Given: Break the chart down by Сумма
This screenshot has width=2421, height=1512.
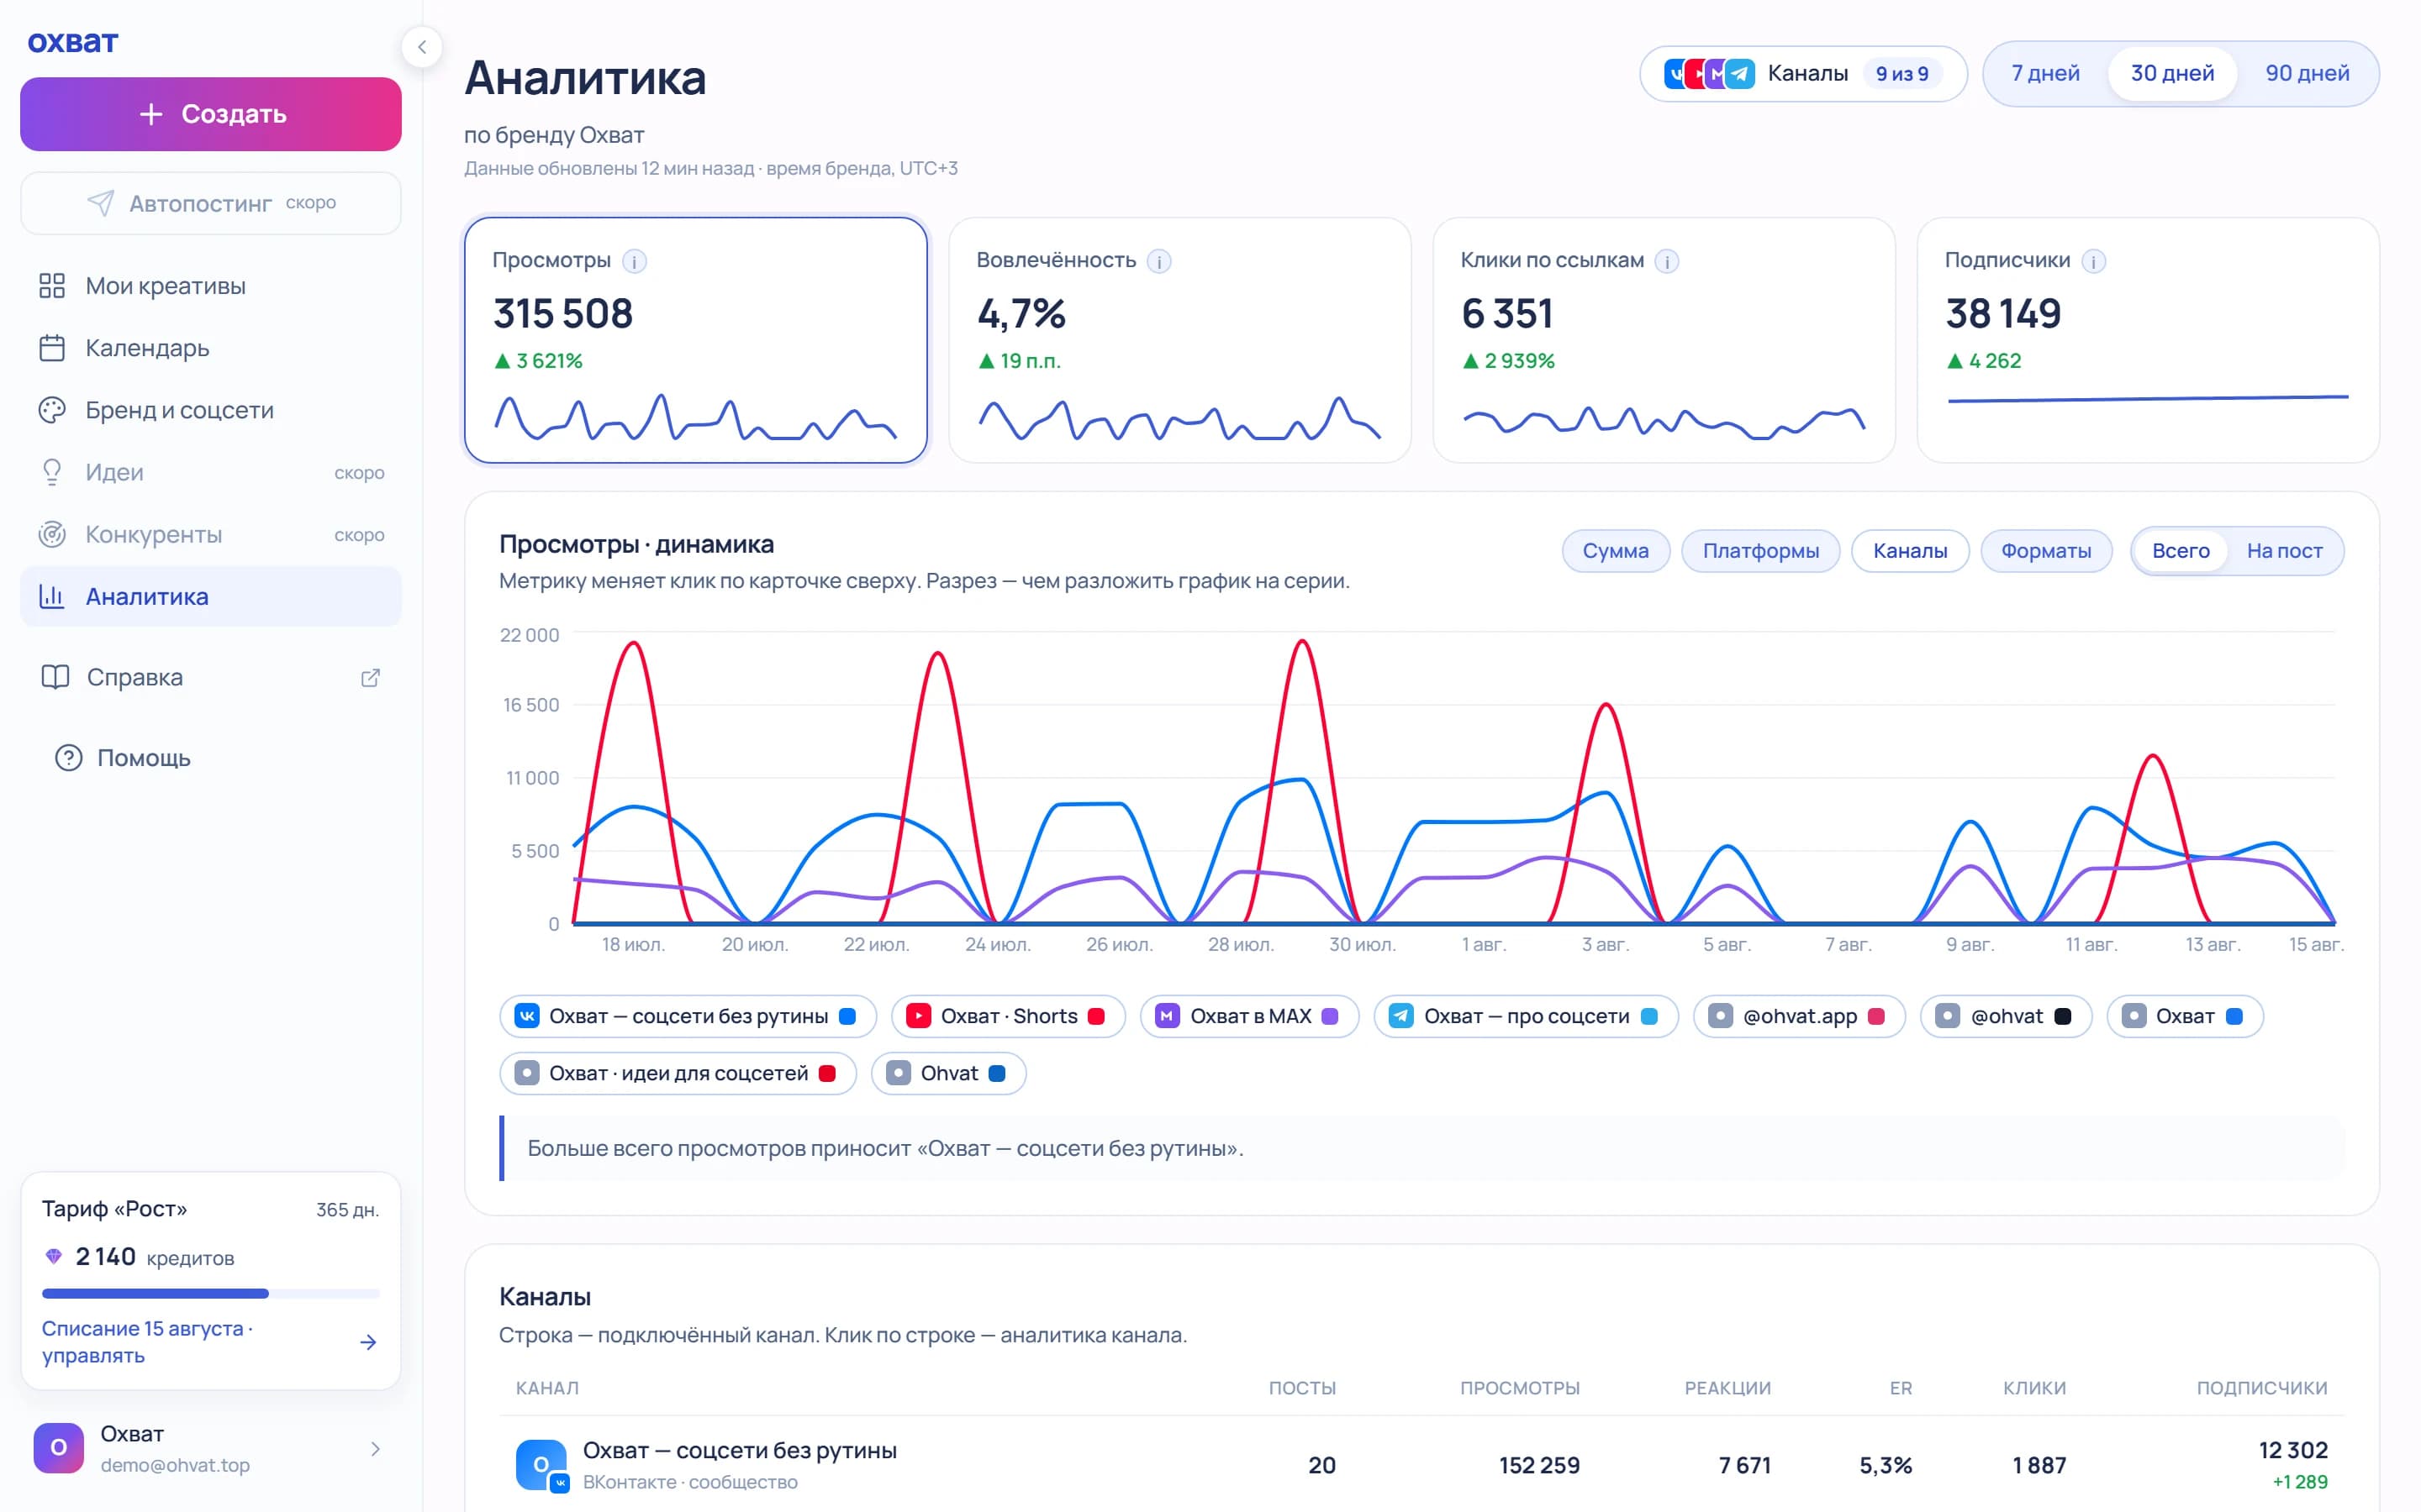Looking at the screenshot, I should [1616, 551].
